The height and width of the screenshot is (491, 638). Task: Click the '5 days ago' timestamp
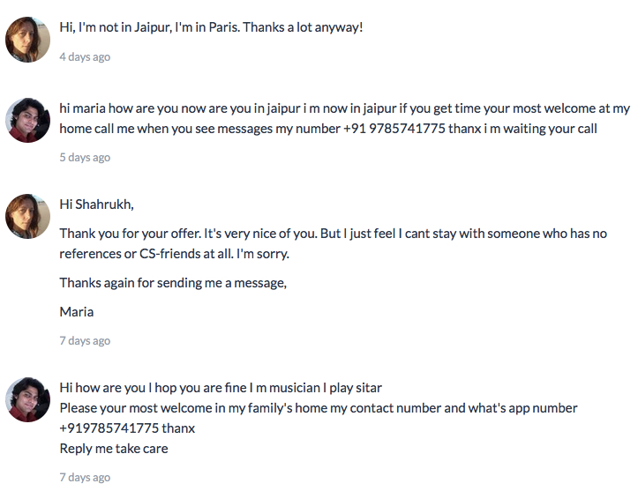coord(85,157)
